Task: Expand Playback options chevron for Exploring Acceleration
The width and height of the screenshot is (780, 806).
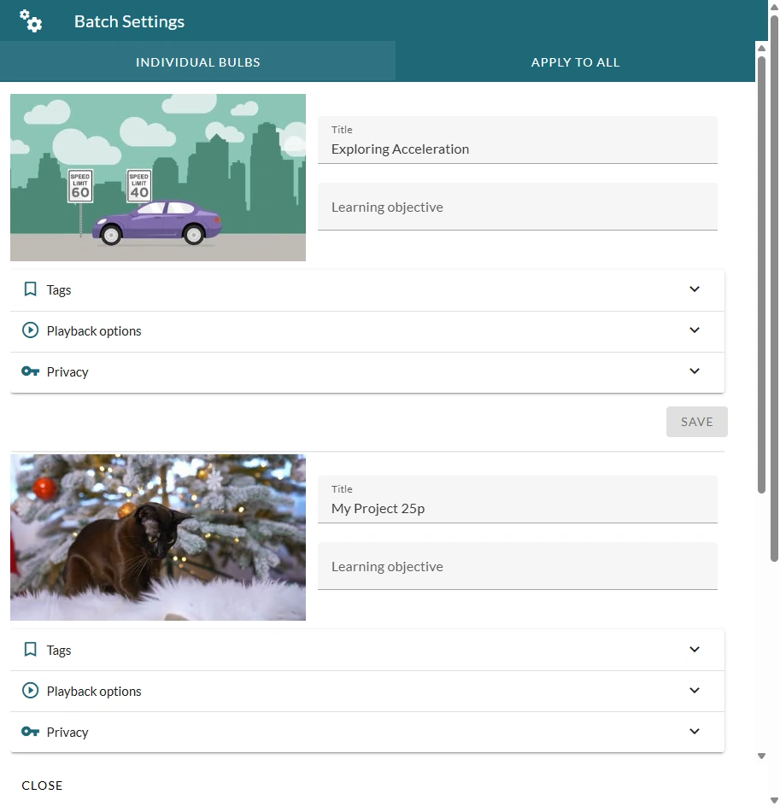Action: [x=695, y=330]
